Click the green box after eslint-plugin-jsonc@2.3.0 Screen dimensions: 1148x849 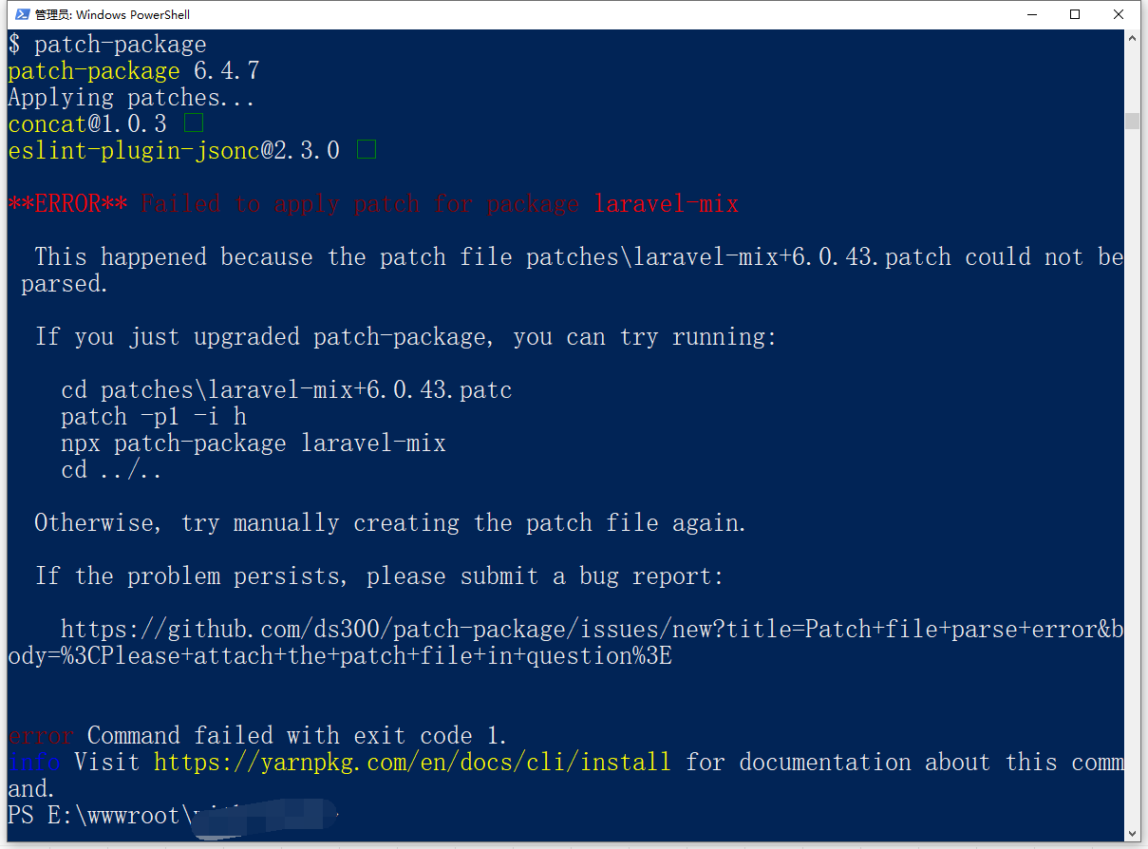click(x=367, y=150)
